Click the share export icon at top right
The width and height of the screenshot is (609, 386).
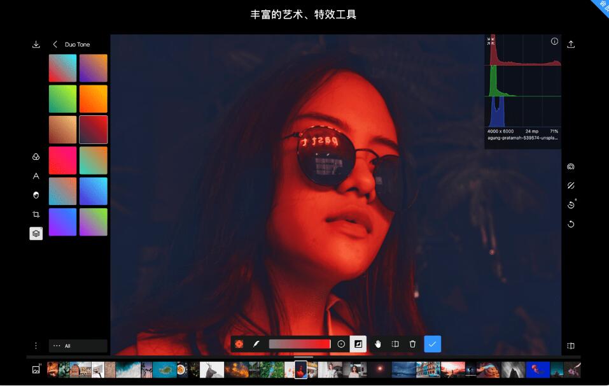(571, 45)
